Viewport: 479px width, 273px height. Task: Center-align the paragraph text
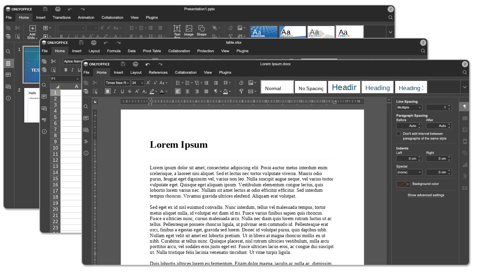pos(187,91)
